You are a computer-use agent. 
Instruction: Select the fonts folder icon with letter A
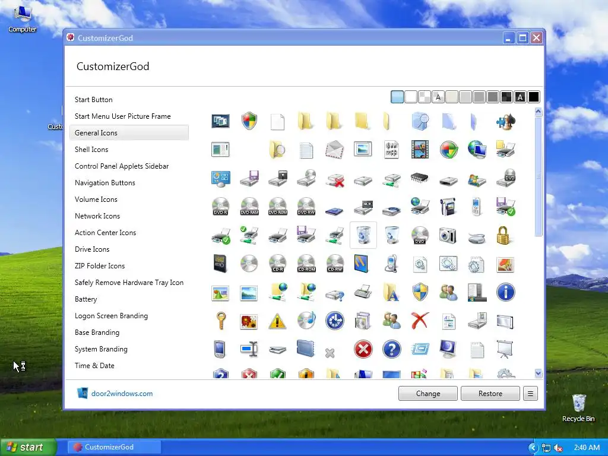[x=391, y=292]
